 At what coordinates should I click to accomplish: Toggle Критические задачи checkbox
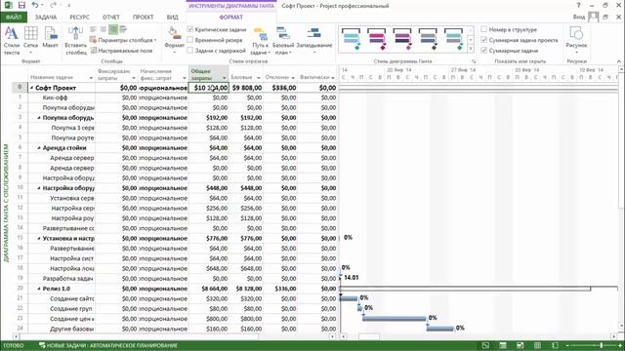(x=190, y=29)
